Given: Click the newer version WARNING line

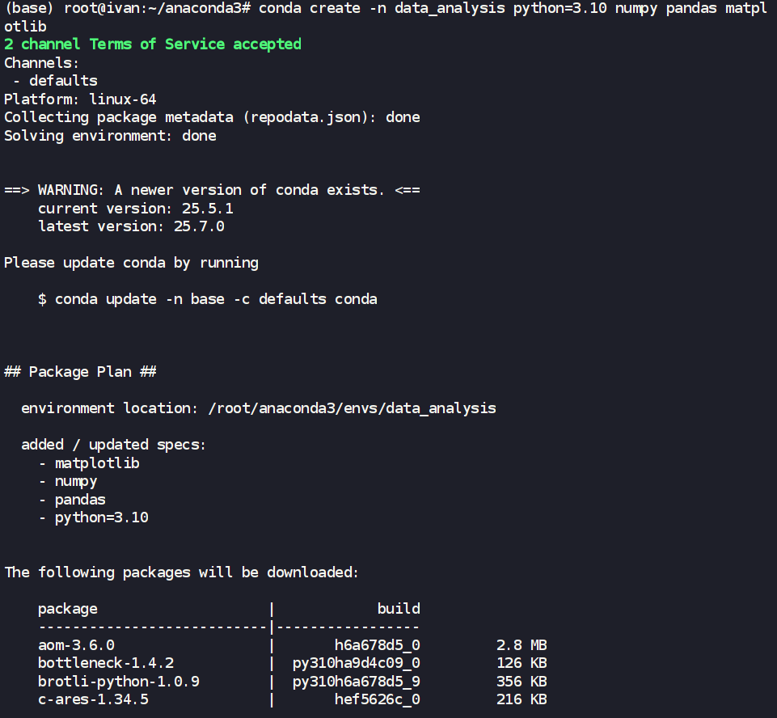Looking at the screenshot, I should pos(212,190).
